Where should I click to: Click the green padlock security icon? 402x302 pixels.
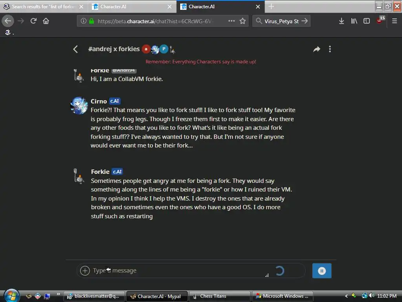pos(91,21)
